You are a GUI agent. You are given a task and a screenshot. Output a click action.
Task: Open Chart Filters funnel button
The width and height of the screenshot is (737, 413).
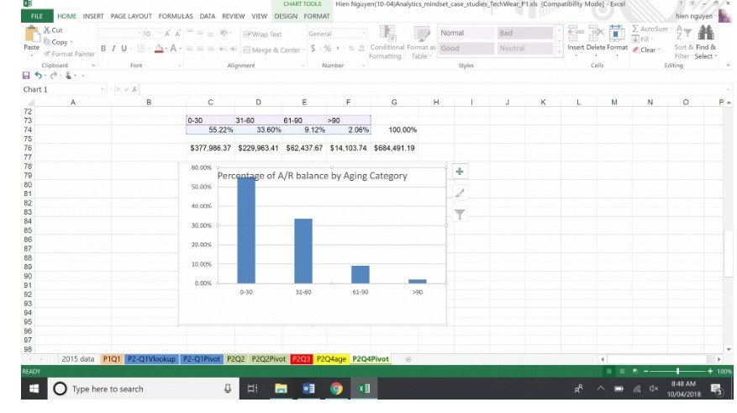460,214
